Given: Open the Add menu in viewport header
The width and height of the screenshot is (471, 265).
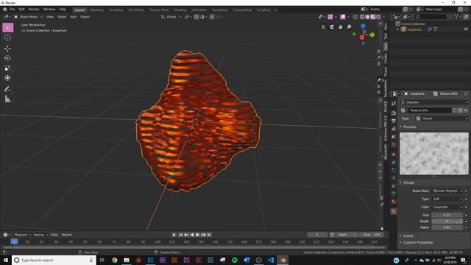Looking at the screenshot, I should coord(73,17).
